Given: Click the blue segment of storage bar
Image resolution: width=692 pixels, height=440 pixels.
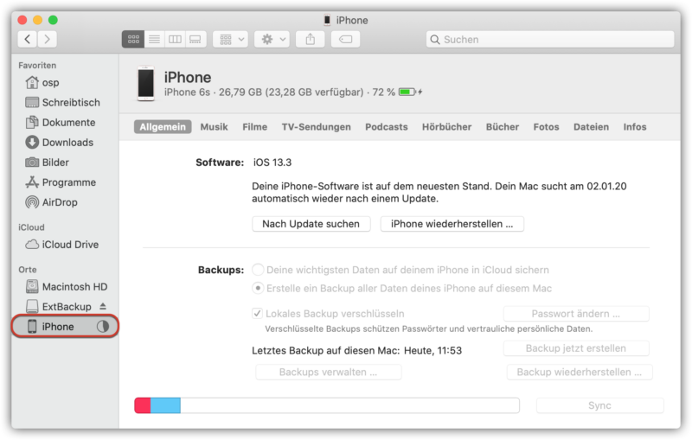Looking at the screenshot, I should point(165,405).
